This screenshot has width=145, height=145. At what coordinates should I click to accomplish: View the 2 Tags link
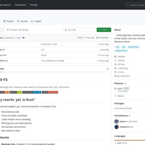(24, 30)
